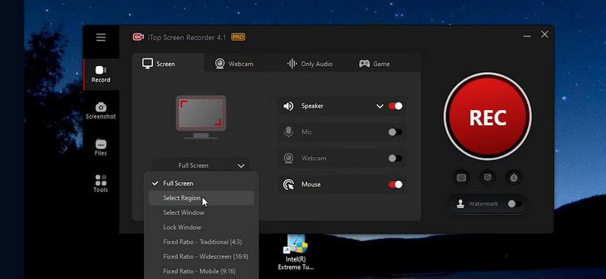Close the iTop Screen Recorder window
The width and height of the screenshot is (606, 279).
[x=545, y=34]
